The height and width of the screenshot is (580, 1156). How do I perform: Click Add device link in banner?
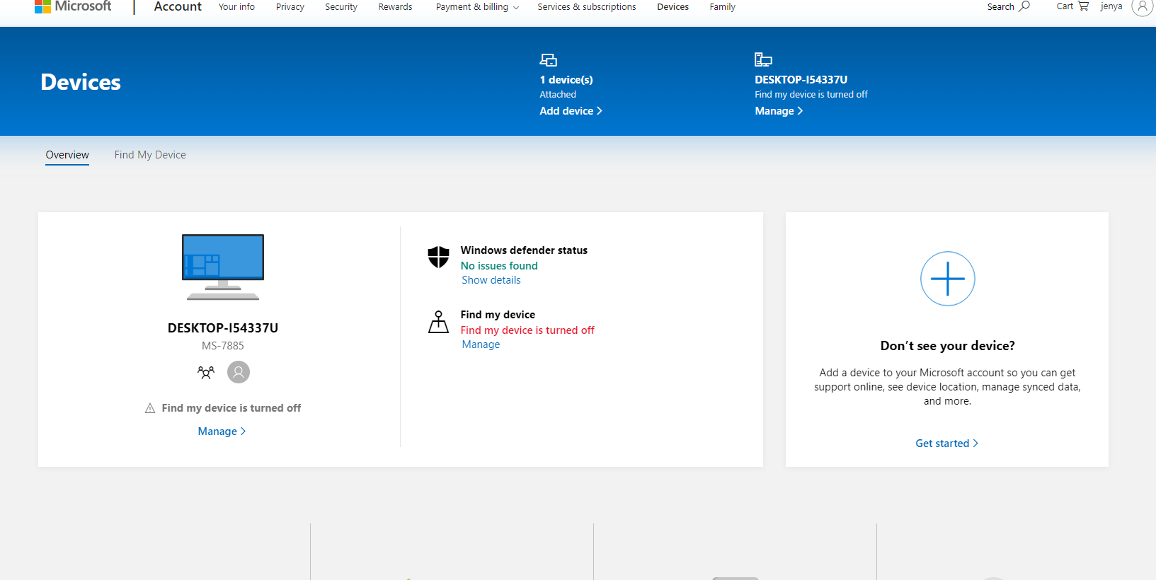[571, 111]
